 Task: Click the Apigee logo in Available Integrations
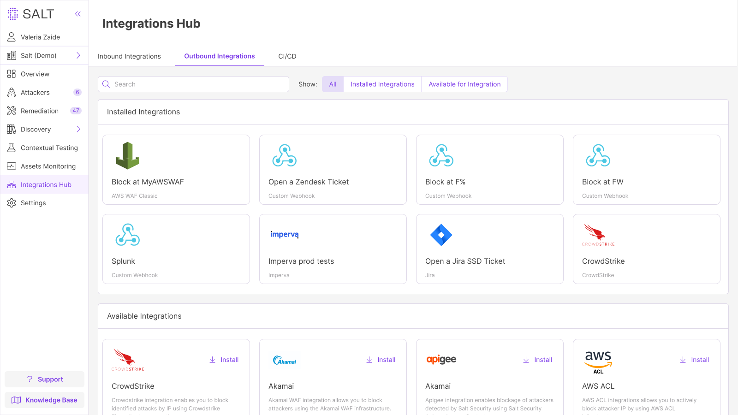tap(441, 360)
